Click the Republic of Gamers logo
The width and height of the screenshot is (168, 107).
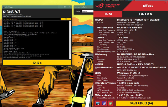[x=108, y=6]
